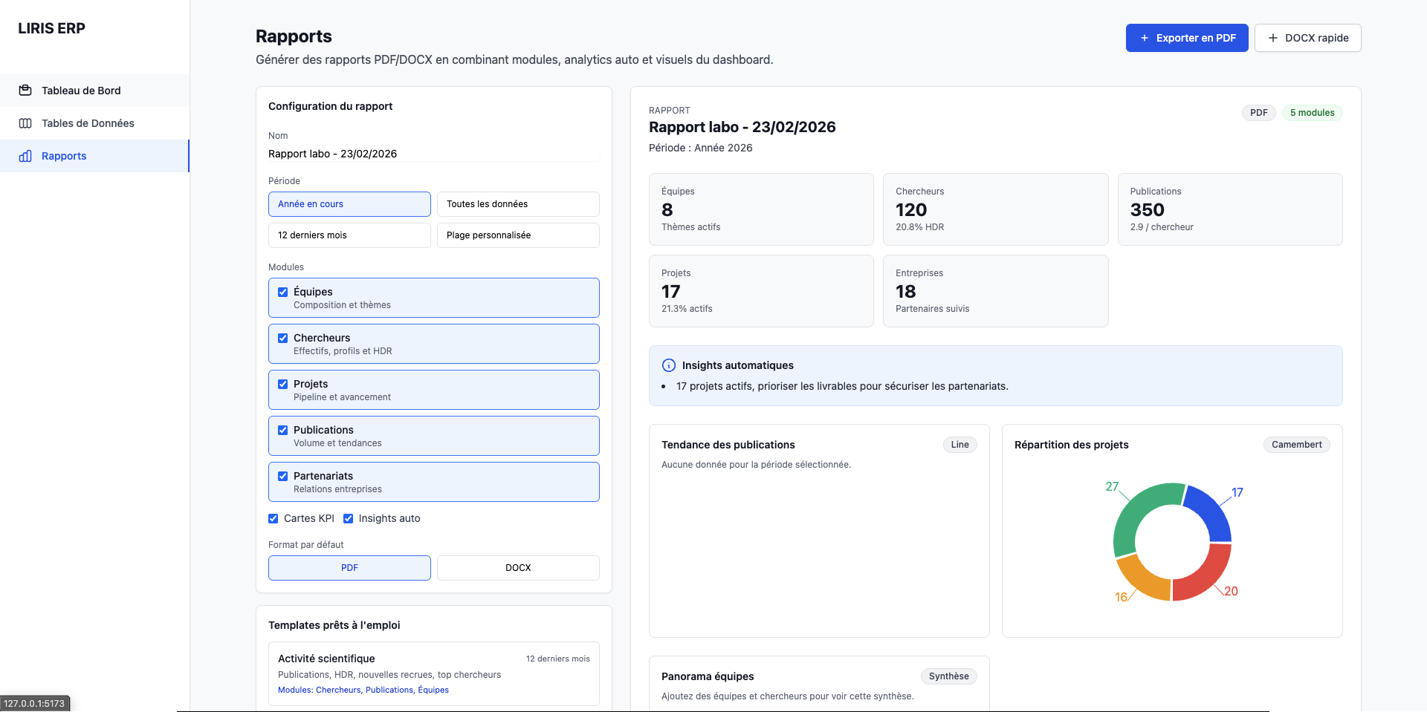This screenshot has height=712, width=1427.
Task: Click the Insights automatiques info icon
Action: pyautogui.click(x=669, y=365)
